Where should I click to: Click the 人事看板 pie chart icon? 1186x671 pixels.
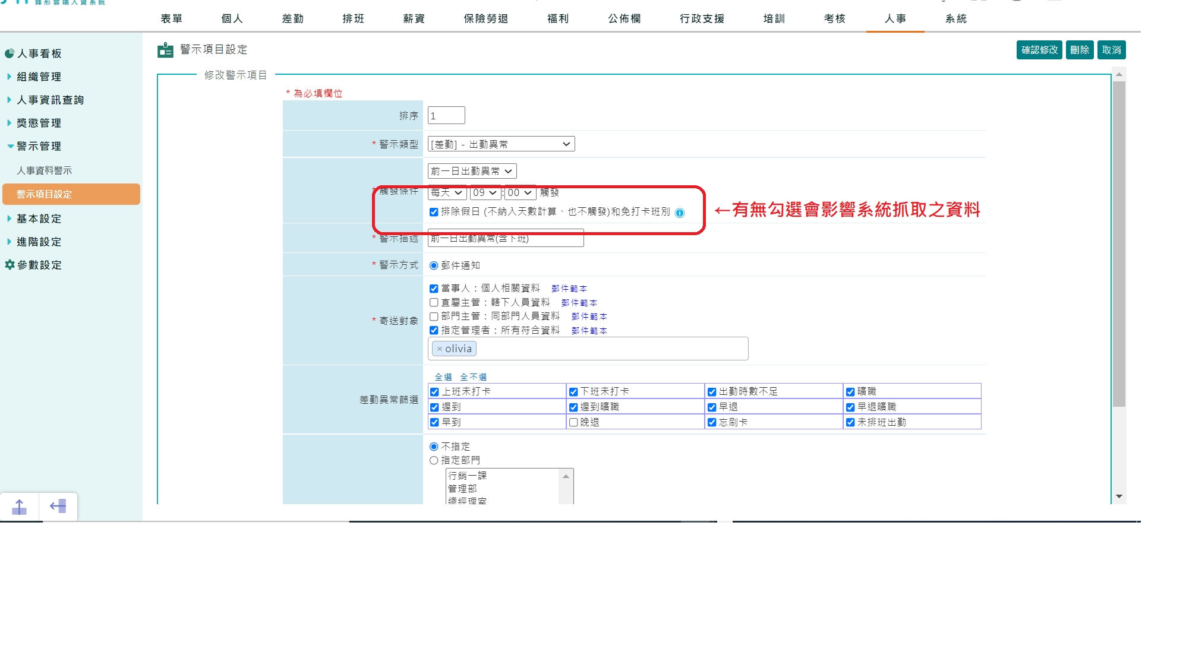(x=9, y=53)
